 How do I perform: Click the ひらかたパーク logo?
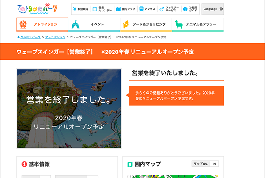click(x=38, y=8)
